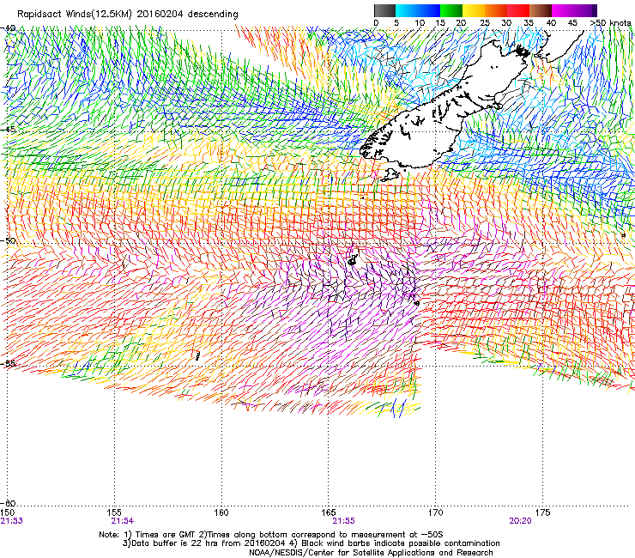
Task: Select the map title 'Rapidsact Winds(12.5KM) 20160204 descending'
Action: [x=128, y=15]
